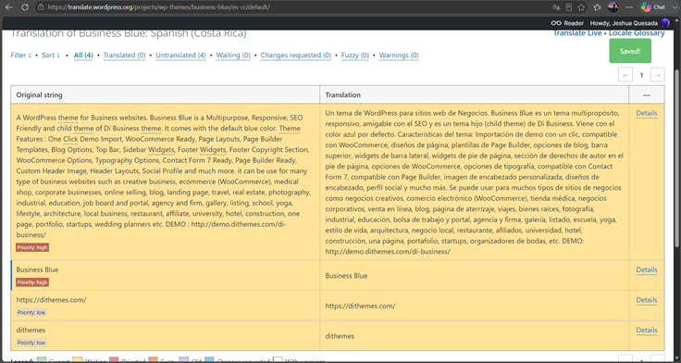
Task: Click the browser back arrow
Action: click(8, 7)
